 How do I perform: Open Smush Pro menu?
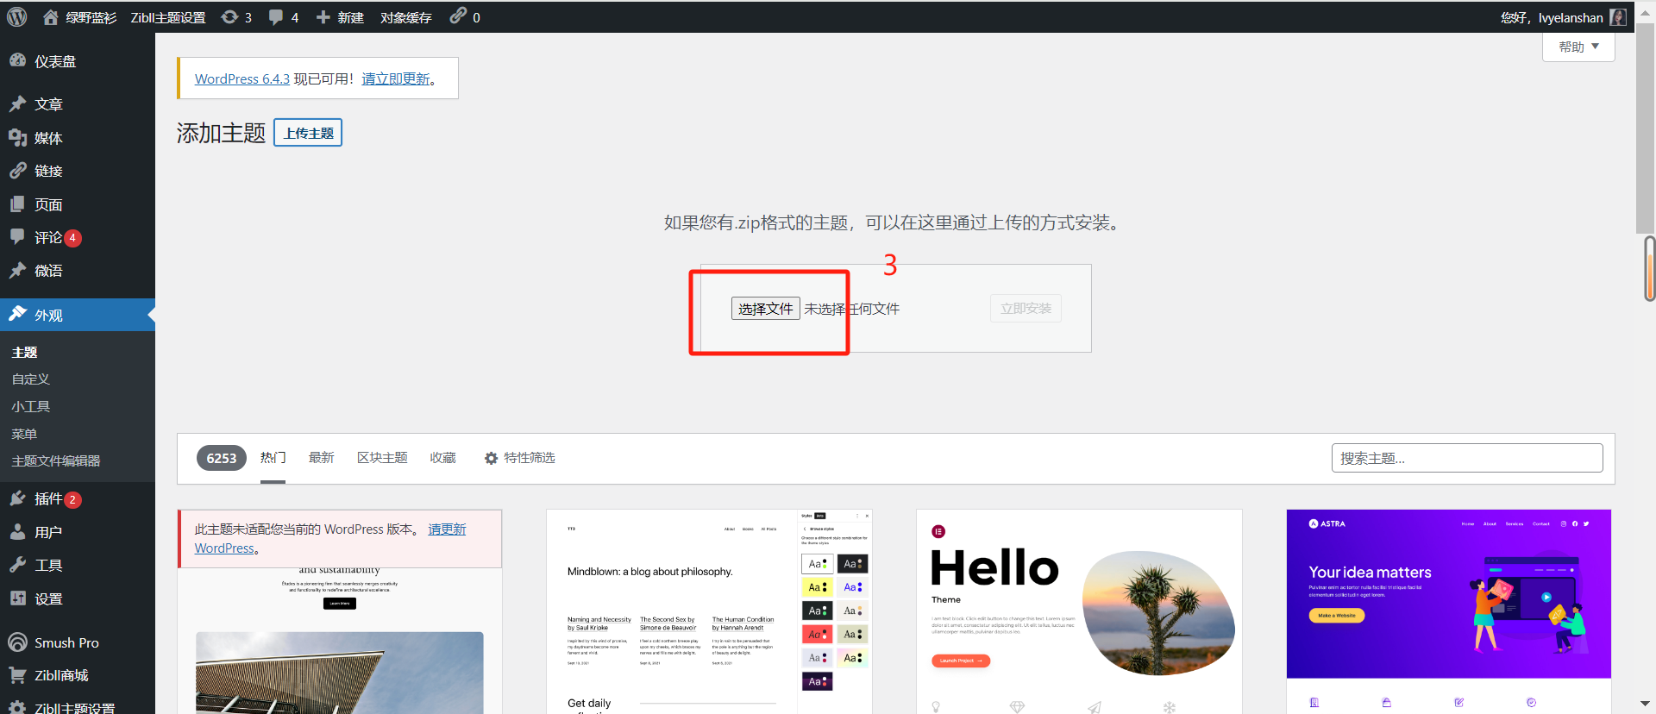pos(66,642)
